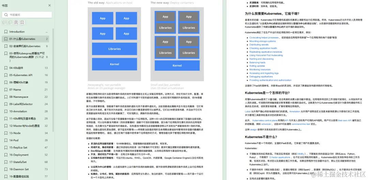Select bookmark 14-Pod
The height and width of the screenshot is (180, 368).
pos(25,141)
